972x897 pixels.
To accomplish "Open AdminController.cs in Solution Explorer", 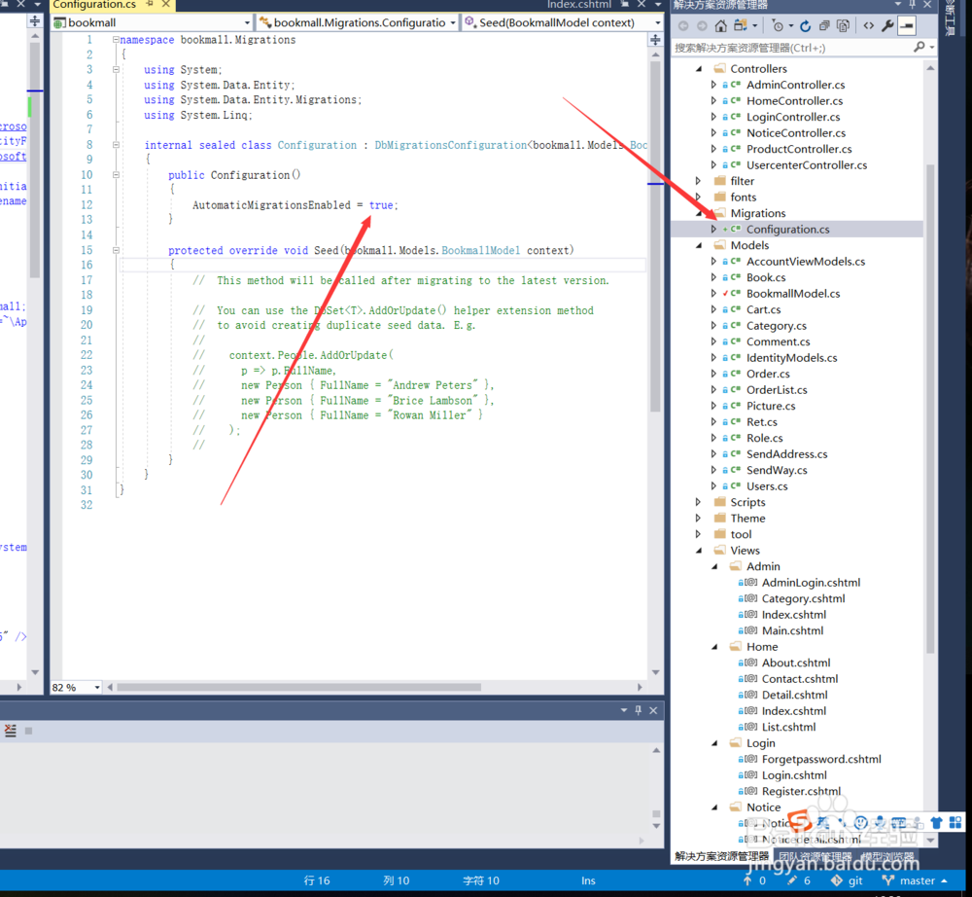I will click(795, 85).
